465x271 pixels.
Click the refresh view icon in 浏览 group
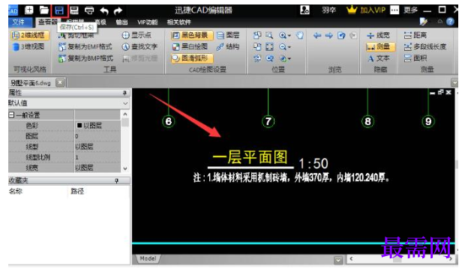(341, 35)
